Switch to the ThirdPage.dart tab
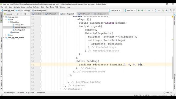Image resolution: width=176 pixels, height=99 pixels. coord(85,14)
